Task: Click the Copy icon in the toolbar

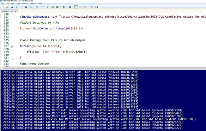Action: (x=21, y=7)
